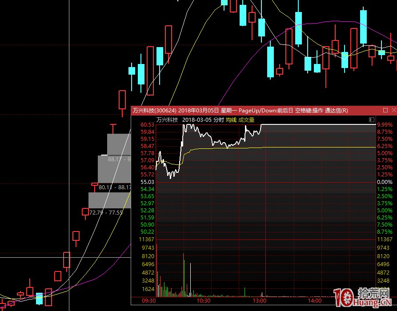Click the 55.72 price axis label
Image resolution: width=397 pixels, height=311 pixels.
148,175
